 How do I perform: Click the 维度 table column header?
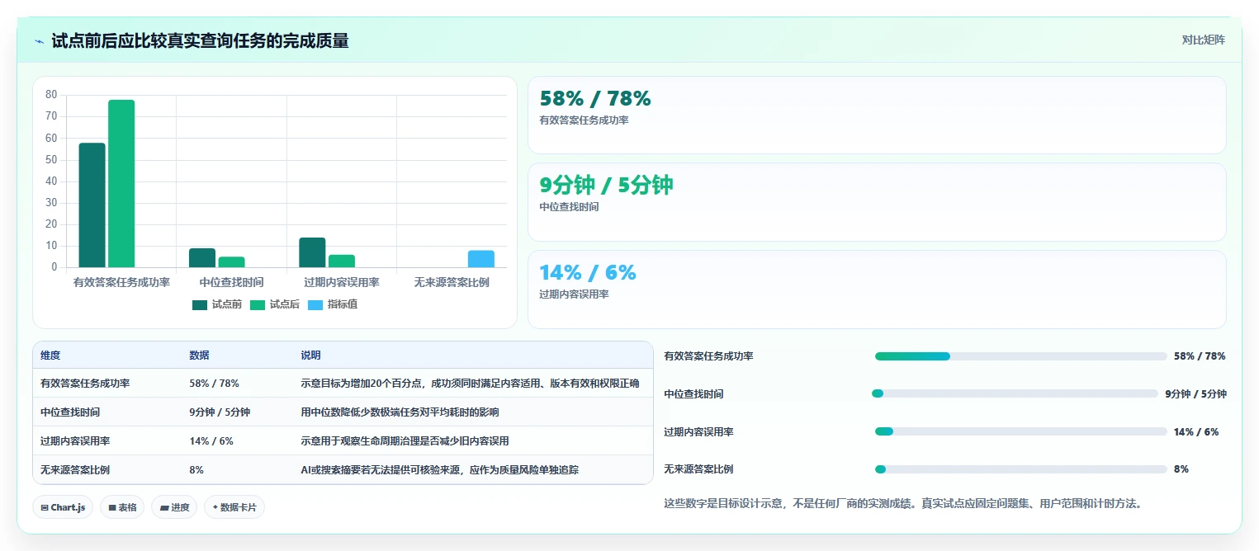point(50,356)
